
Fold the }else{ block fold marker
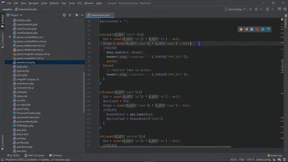[99, 66]
